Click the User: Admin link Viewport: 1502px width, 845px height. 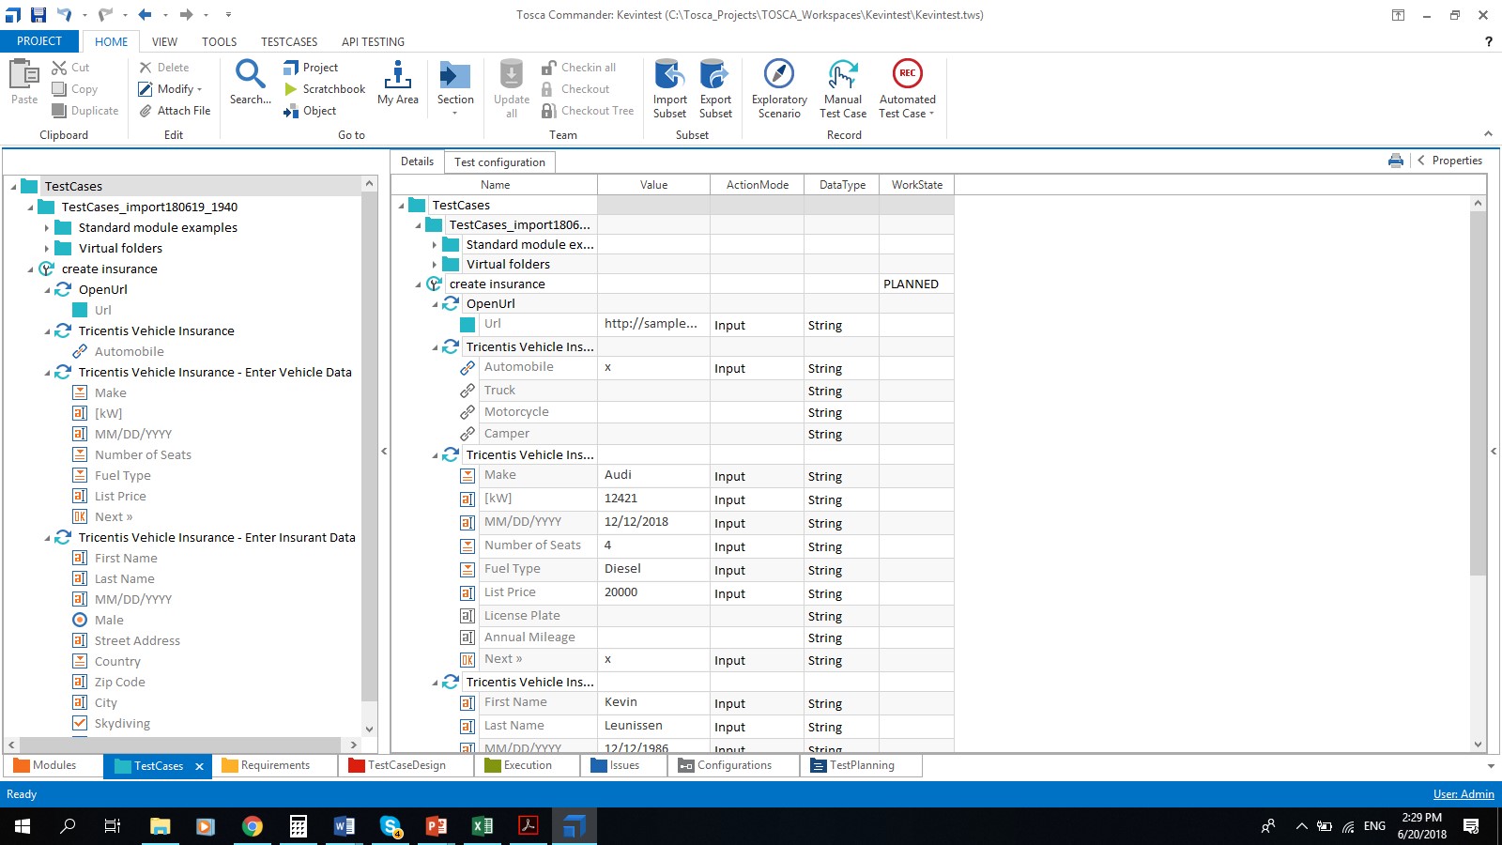click(1463, 794)
